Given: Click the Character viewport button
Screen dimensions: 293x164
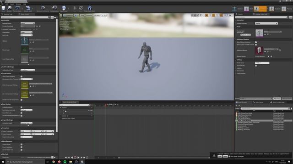Looking at the screenshot, I should [x=89, y=15].
